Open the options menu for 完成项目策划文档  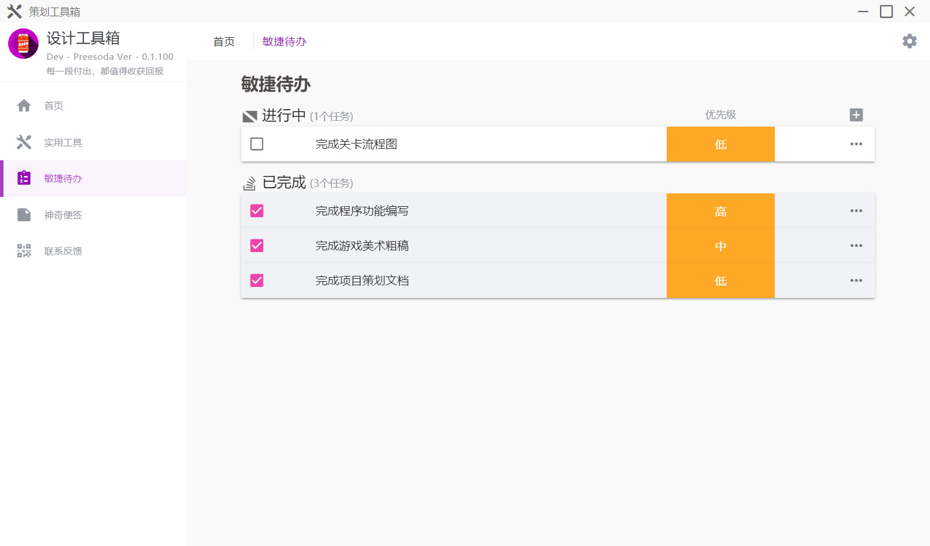[856, 280]
